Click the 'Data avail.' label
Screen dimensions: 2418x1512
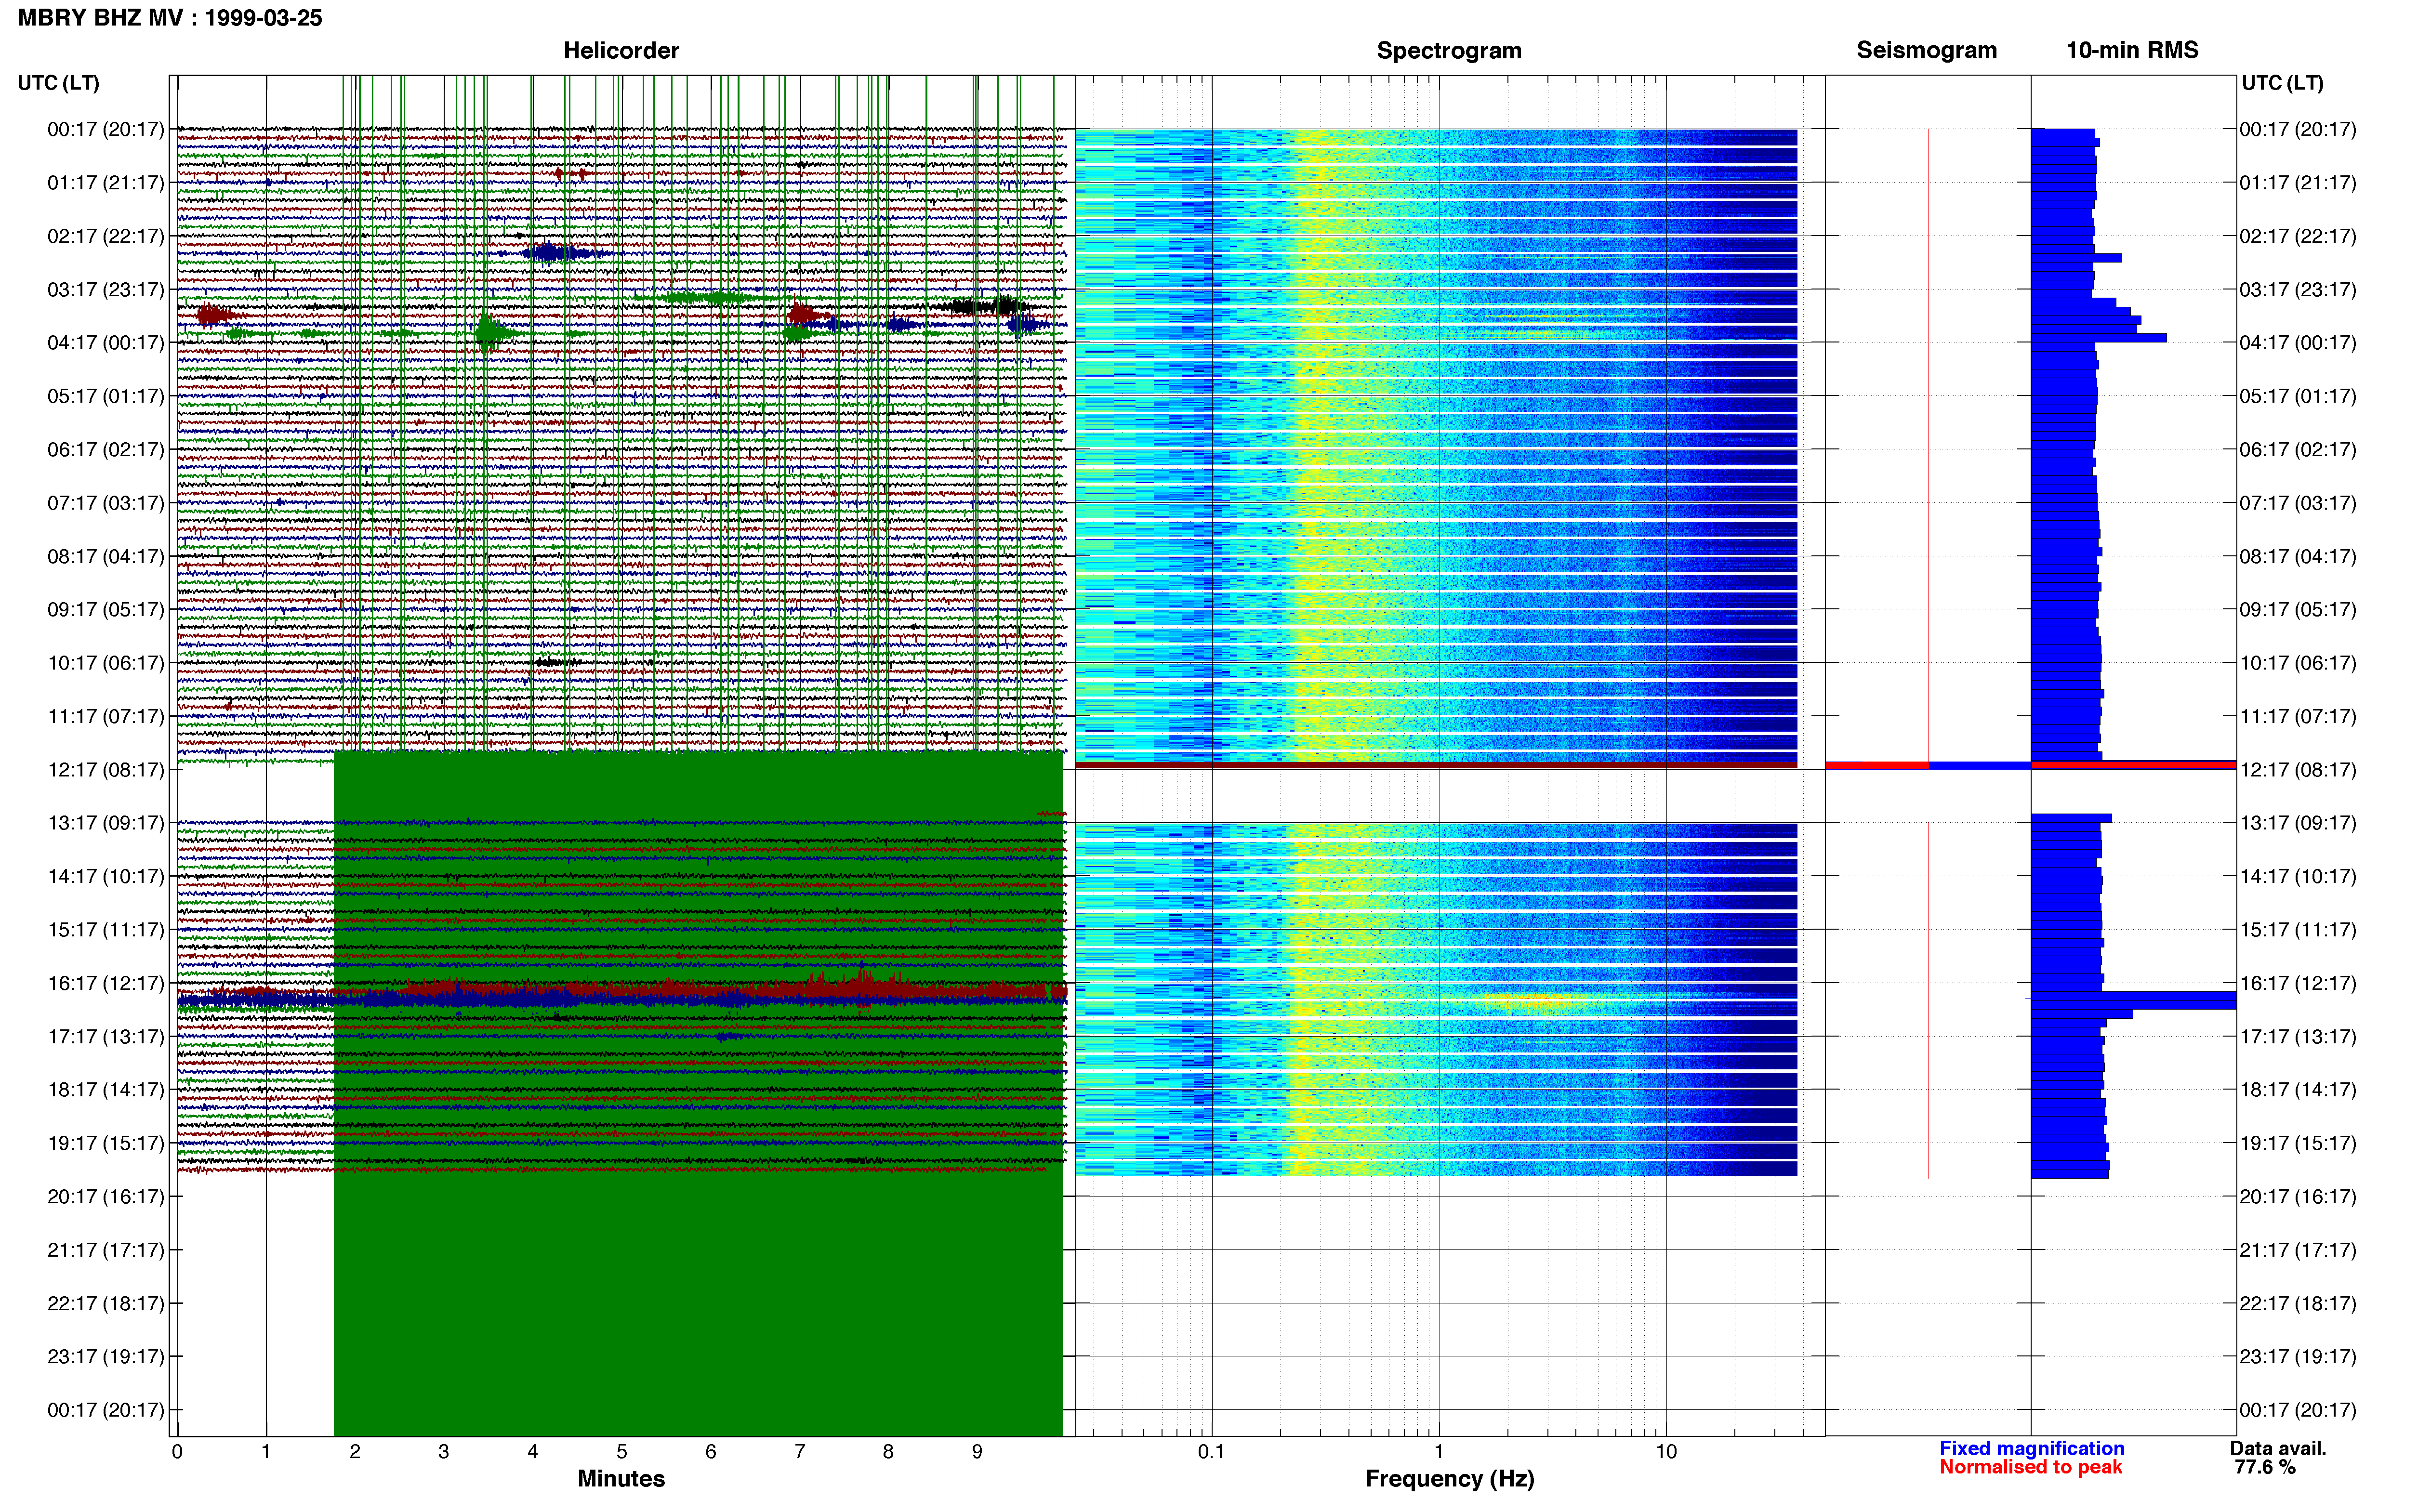pos(2278,1448)
